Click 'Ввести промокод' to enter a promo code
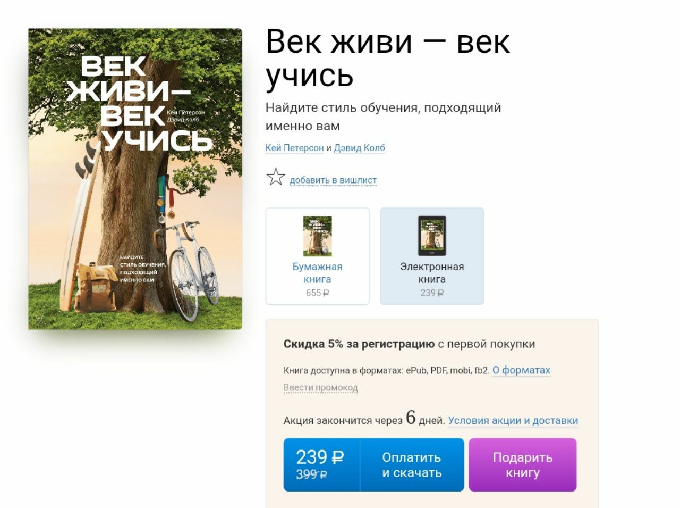Viewport: 680px width, 508px height. point(320,388)
